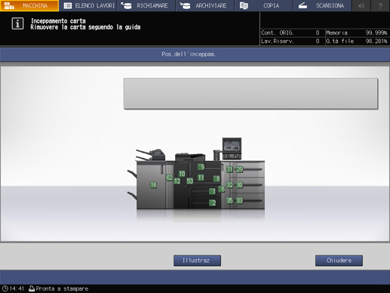The image size is (390, 293).
Task: Select jam location marker 8
Action: [x=216, y=179]
